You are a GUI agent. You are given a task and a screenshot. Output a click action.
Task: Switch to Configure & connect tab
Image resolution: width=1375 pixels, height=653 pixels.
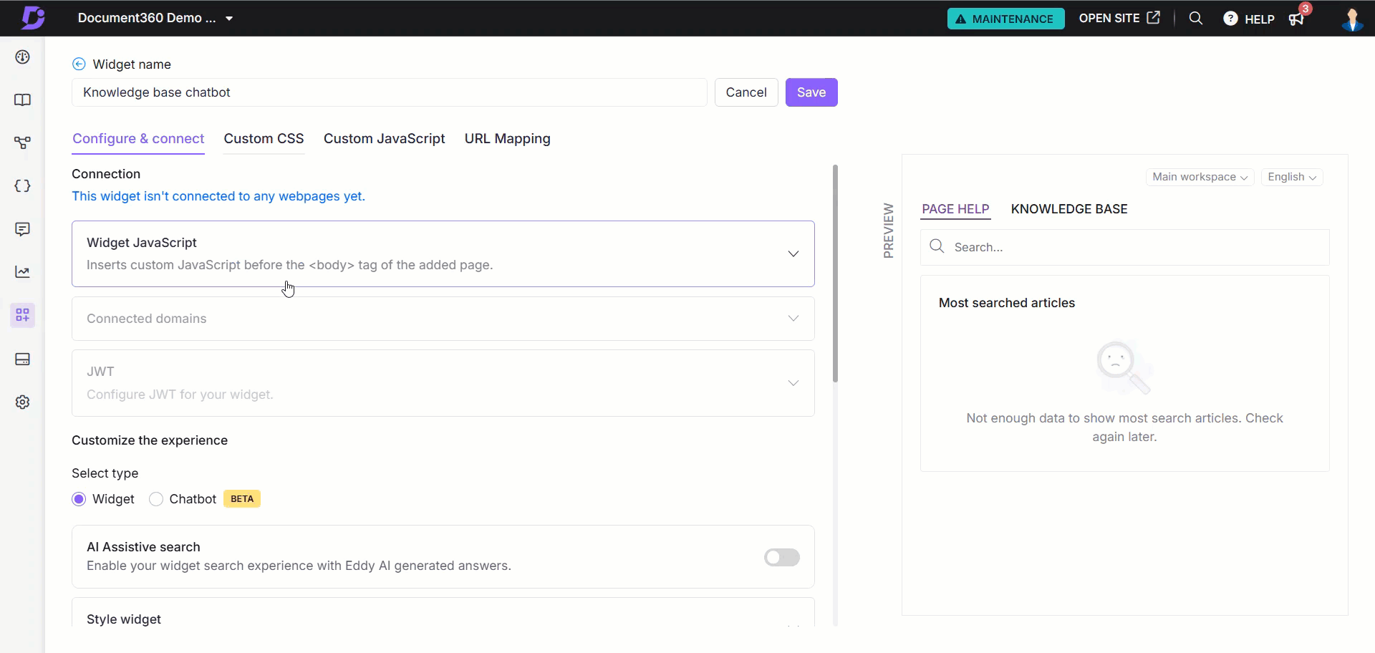[138, 139]
